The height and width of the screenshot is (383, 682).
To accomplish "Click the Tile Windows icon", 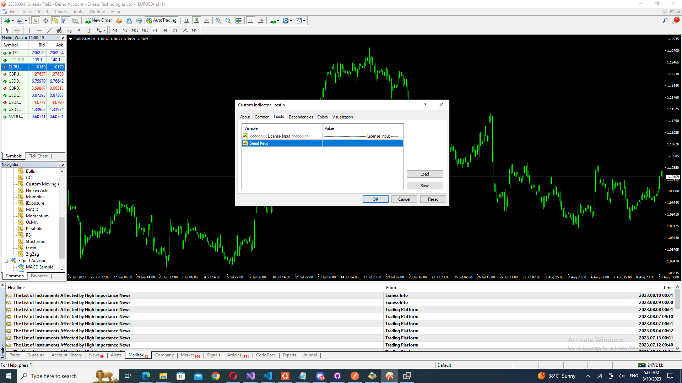I will (238, 21).
